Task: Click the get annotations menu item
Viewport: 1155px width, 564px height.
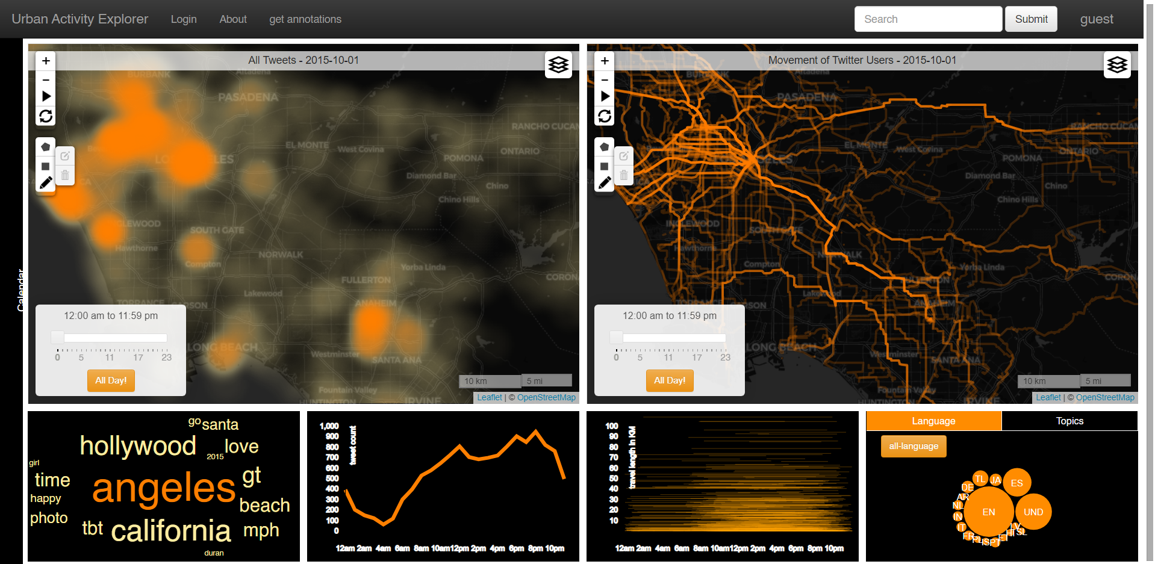Action: click(x=305, y=19)
